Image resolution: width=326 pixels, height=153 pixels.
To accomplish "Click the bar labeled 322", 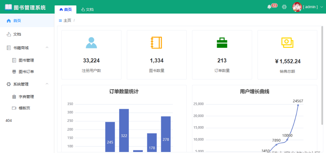I will [x=124, y=130].
